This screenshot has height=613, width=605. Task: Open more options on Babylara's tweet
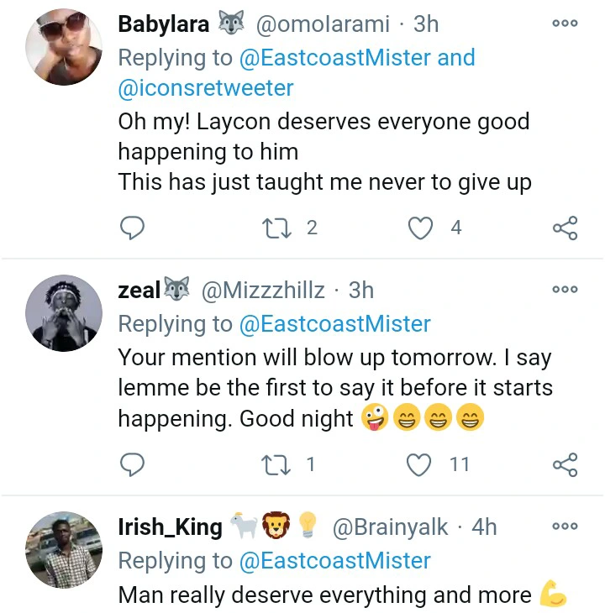[565, 24]
